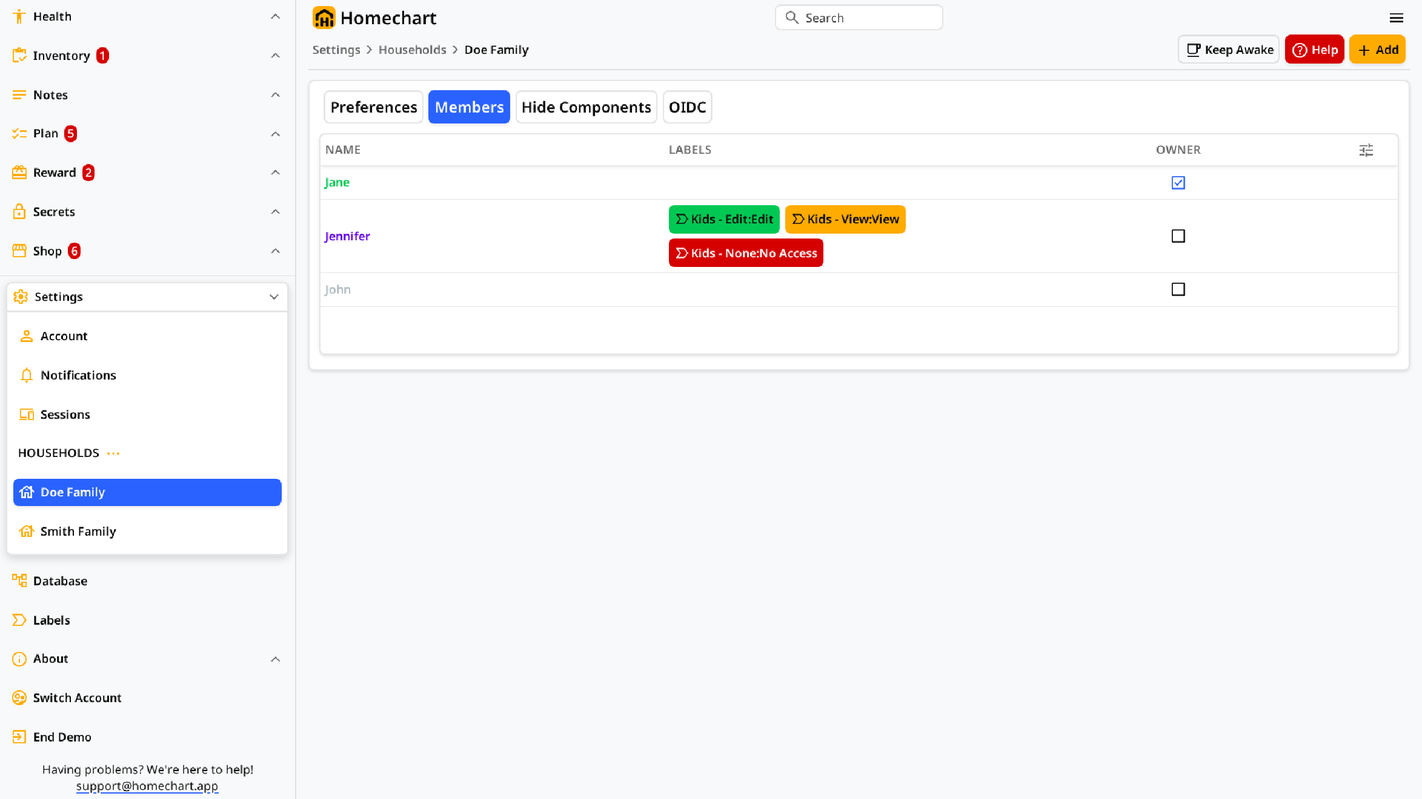Click the magnifier icon in Search
Image resolution: width=1422 pixels, height=799 pixels.
click(792, 18)
